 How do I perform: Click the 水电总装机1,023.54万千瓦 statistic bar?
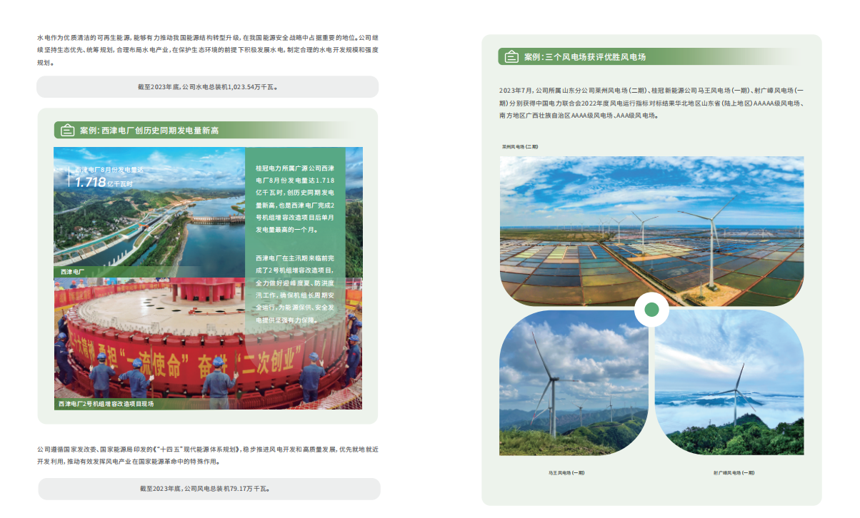[207, 87]
